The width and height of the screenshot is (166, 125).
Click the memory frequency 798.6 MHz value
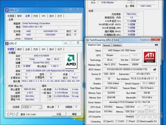(131, 14)
